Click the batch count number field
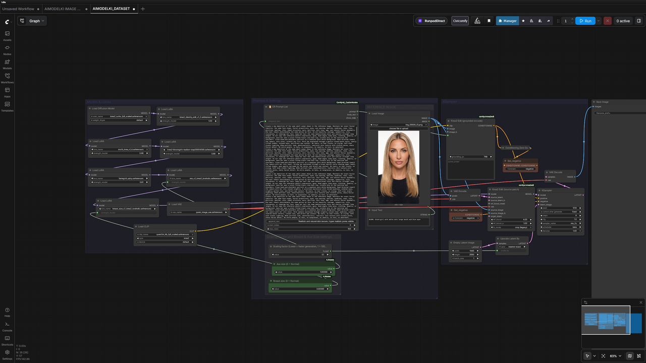The width and height of the screenshot is (646, 363). [x=566, y=21]
